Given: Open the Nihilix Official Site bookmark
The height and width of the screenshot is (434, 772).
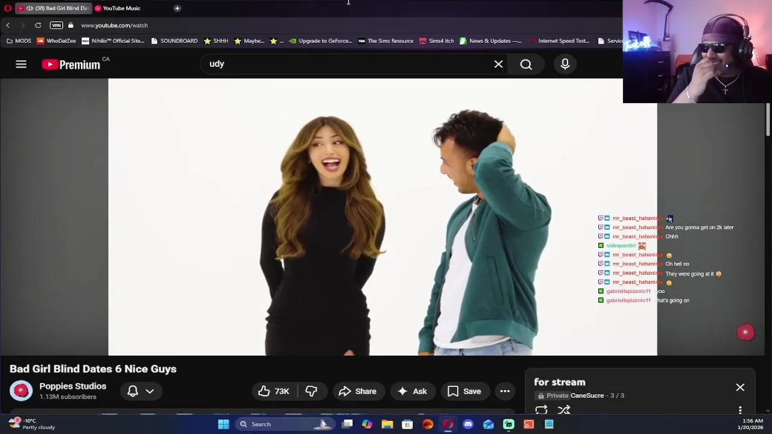Looking at the screenshot, I should tap(113, 41).
